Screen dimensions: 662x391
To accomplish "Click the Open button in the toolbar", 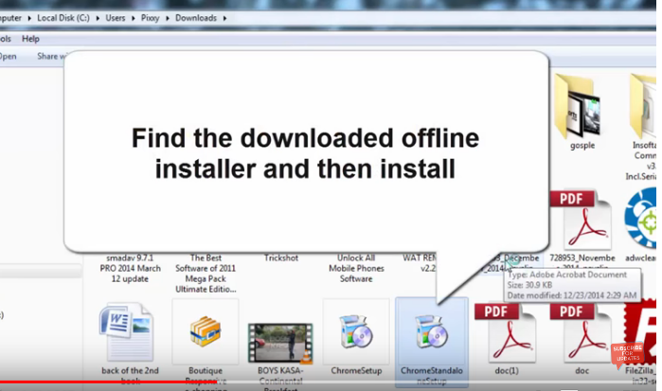I will coord(8,57).
